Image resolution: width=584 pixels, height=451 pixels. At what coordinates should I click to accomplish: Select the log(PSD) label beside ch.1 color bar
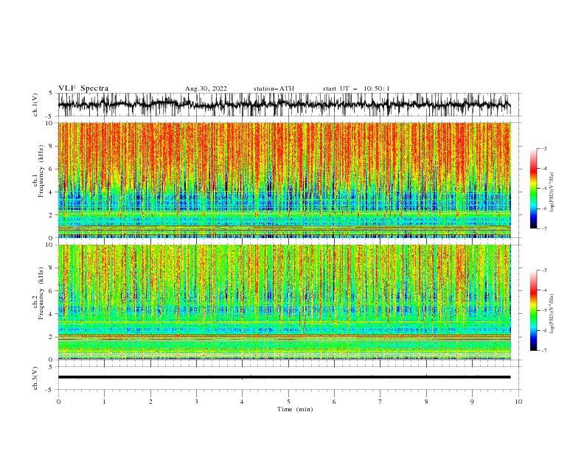(552, 192)
